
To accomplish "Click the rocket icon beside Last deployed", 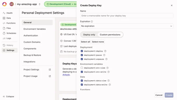I will (x=61, y=46).
